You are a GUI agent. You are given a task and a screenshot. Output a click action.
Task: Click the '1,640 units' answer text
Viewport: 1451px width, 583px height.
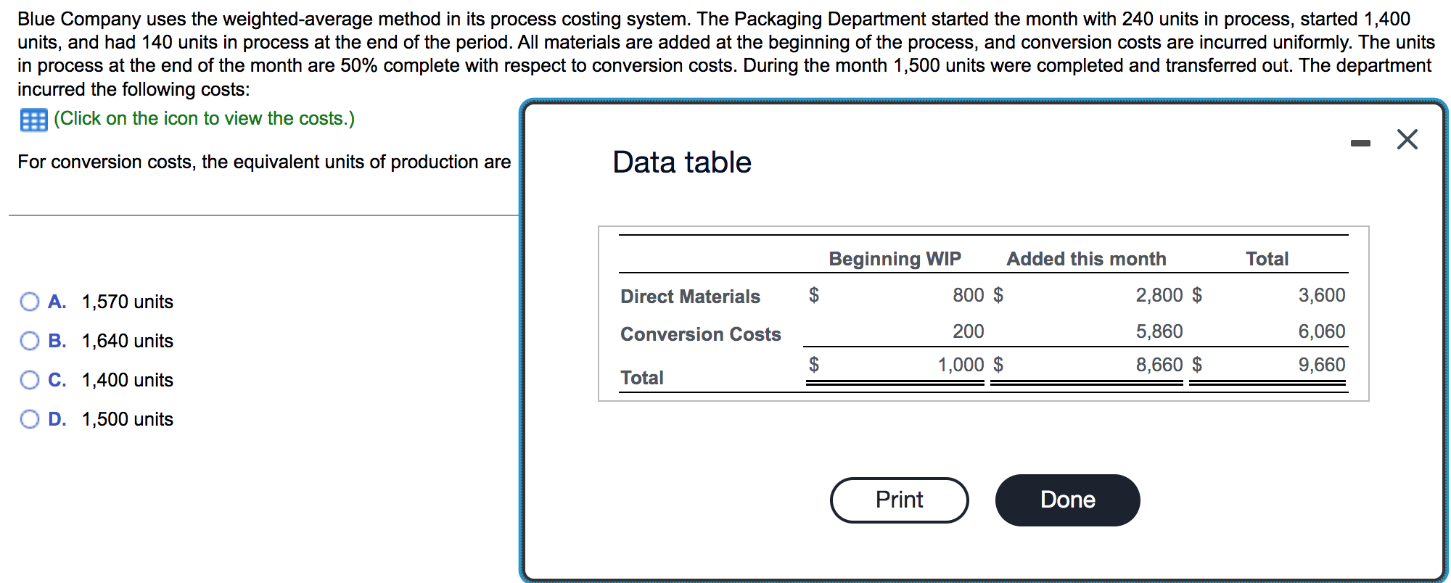[128, 341]
